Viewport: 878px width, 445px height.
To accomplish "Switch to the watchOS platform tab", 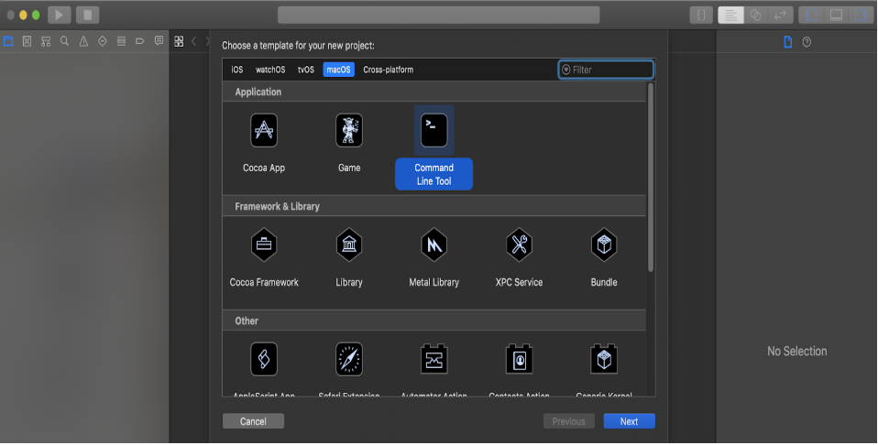I will [x=270, y=70].
